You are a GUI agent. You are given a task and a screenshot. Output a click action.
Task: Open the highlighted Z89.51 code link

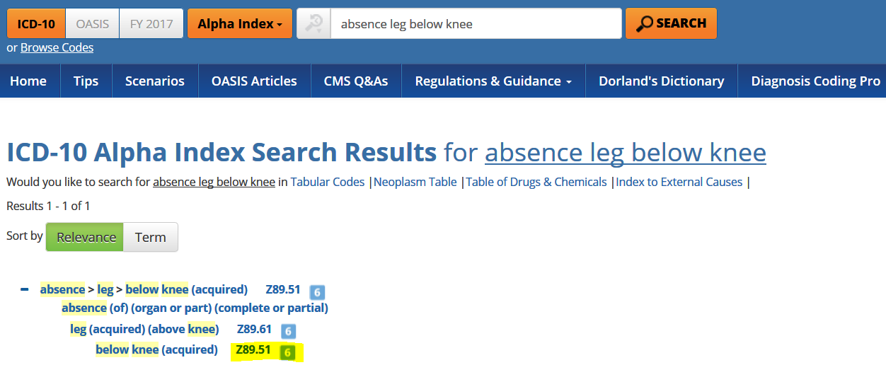253,350
